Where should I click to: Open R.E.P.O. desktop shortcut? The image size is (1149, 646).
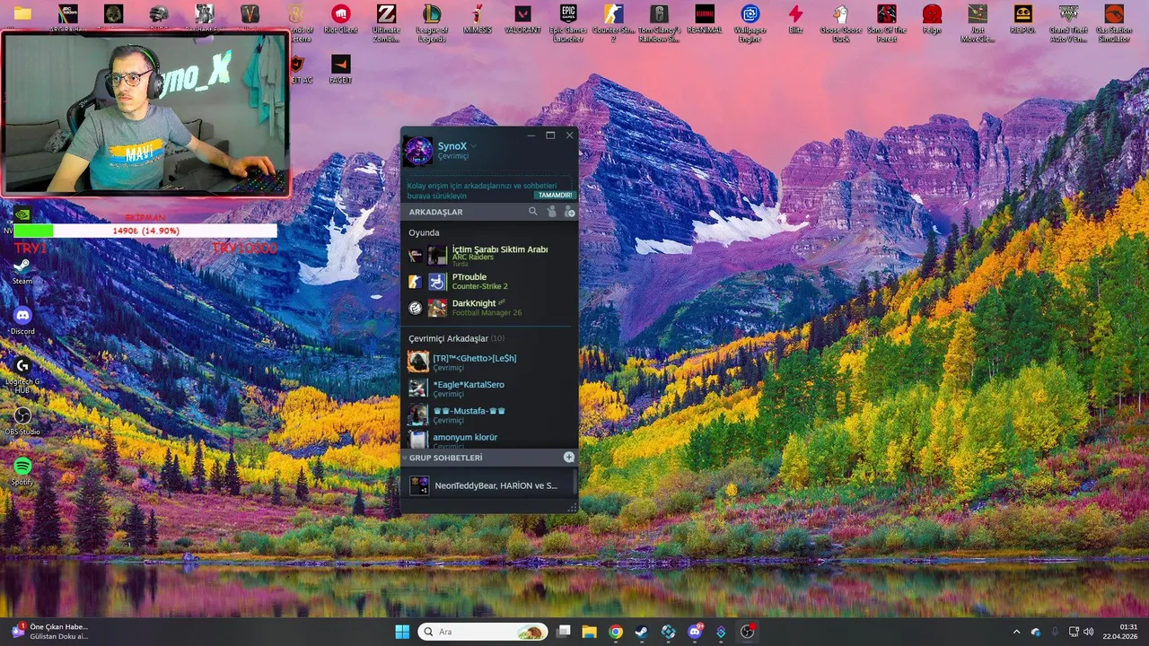pyautogui.click(x=1023, y=20)
